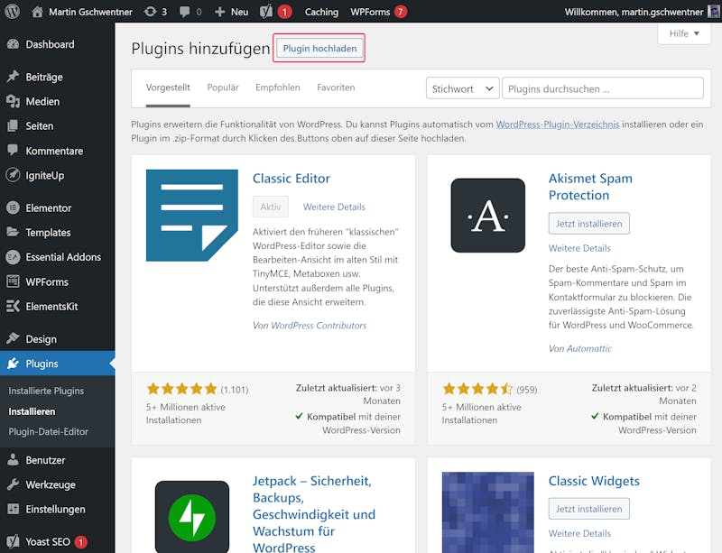Open the Caching menu in admin bar
The width and height of the screenshot is (722, 553).
coord(321,12)
